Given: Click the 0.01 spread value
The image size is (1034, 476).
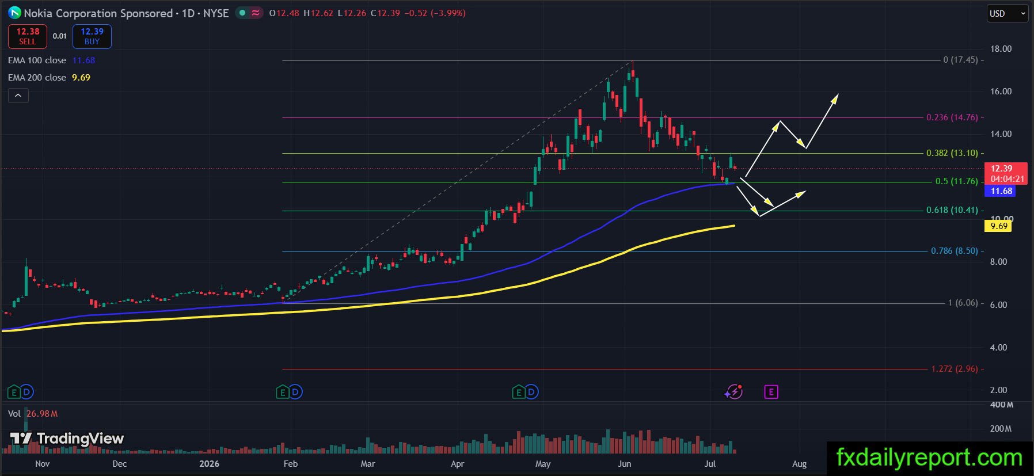Looking at the screenshot, I should coord(60,36).
